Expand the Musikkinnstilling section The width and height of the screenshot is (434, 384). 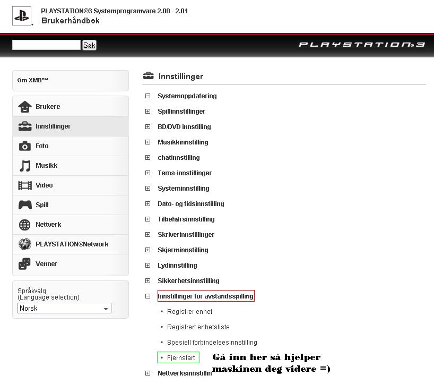point(148,142)
